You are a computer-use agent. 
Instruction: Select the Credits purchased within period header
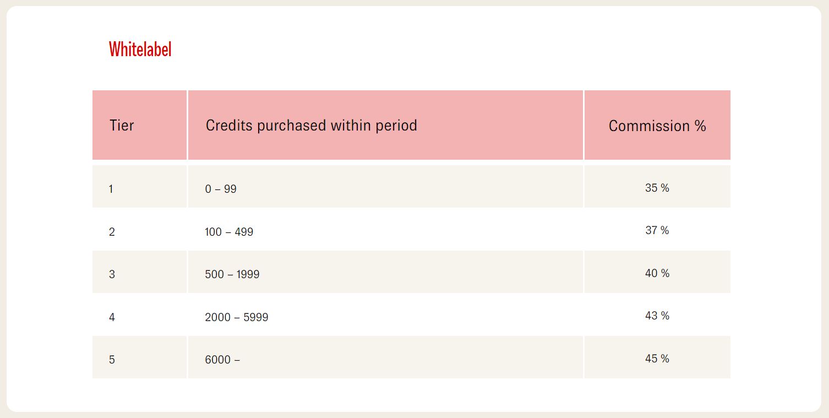tap(311, 126)
